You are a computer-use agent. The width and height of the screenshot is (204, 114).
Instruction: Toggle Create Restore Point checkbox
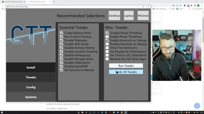point(61,33)
